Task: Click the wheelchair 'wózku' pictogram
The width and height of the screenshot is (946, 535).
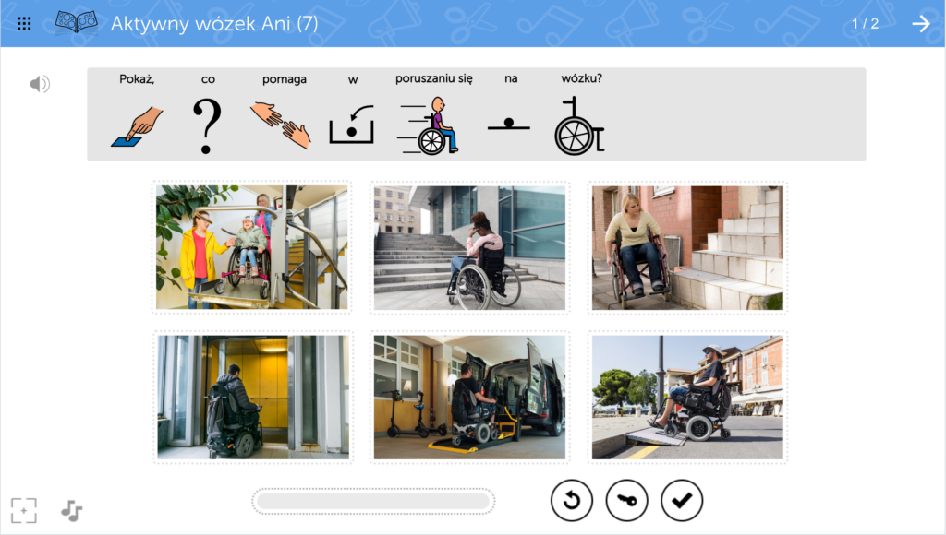Action: pos(579,126)
